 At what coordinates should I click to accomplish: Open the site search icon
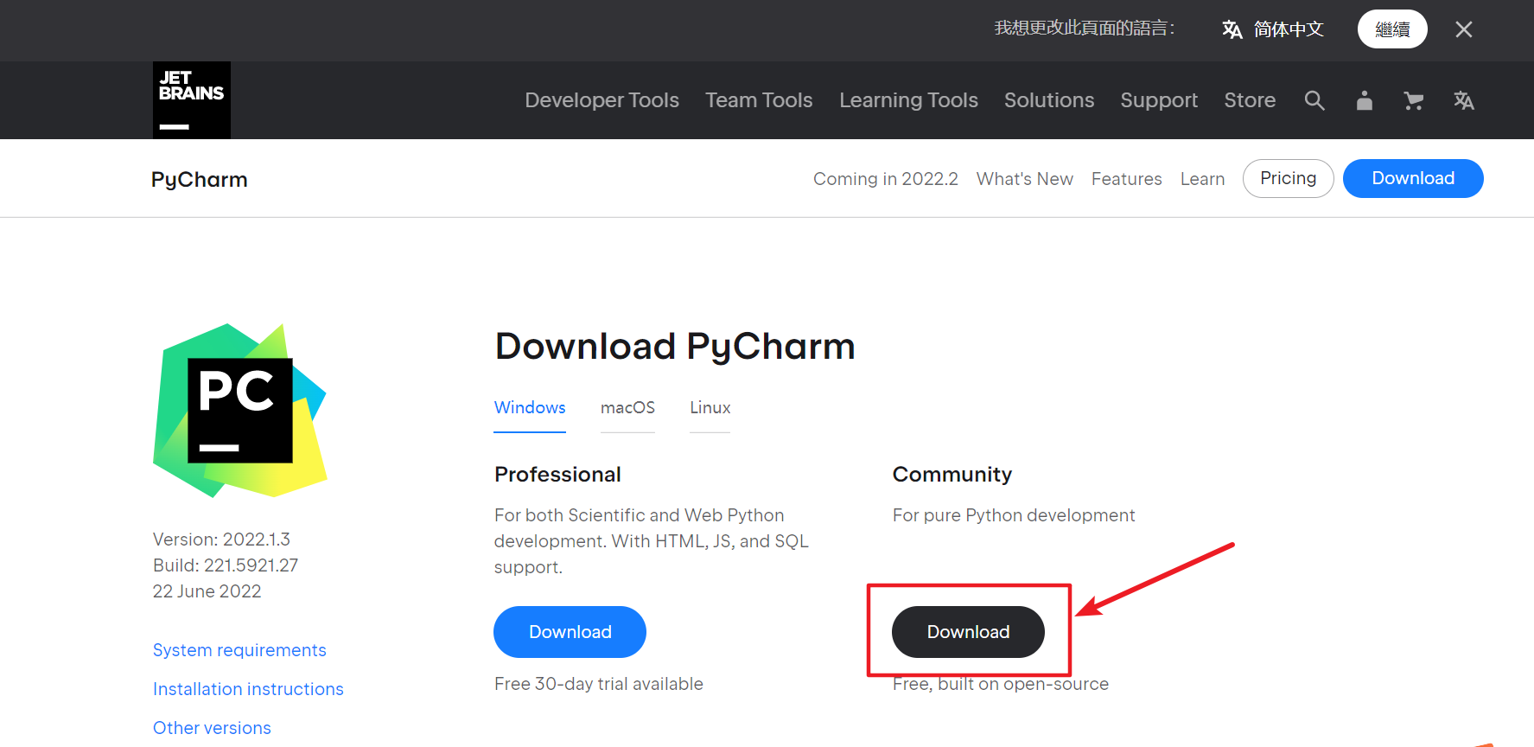coord(1314,100)
